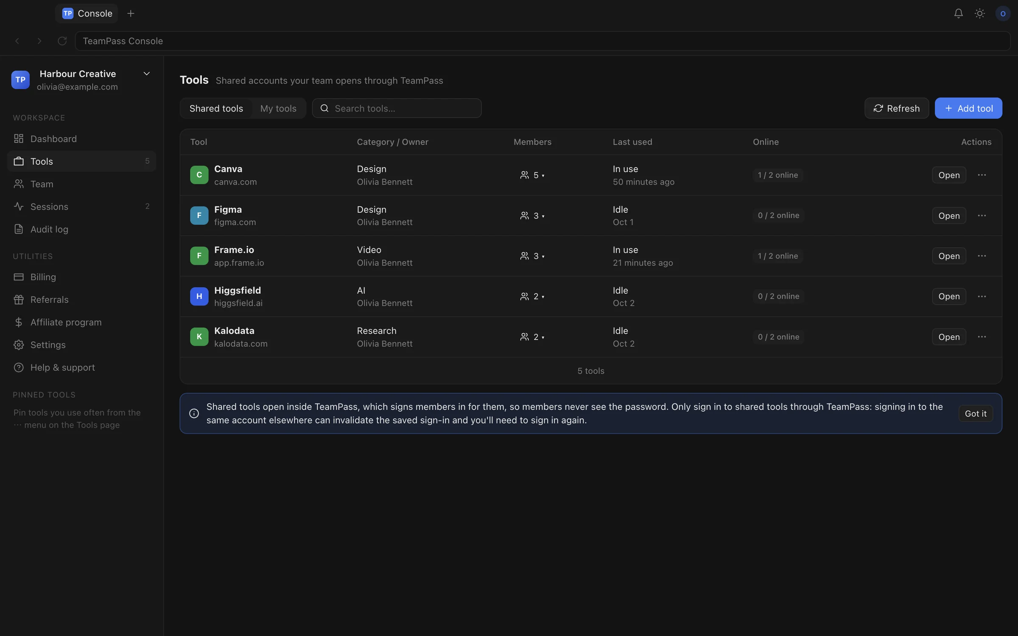This screenshot has height=636, width=1018.
Task: Click the 5 tools footer count
Action: pyautogui.click(x=591, y=371)
